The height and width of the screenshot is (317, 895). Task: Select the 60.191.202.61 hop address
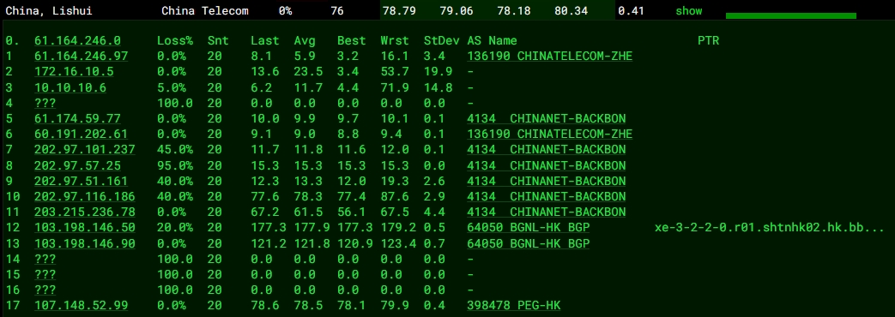coord(81,134)
